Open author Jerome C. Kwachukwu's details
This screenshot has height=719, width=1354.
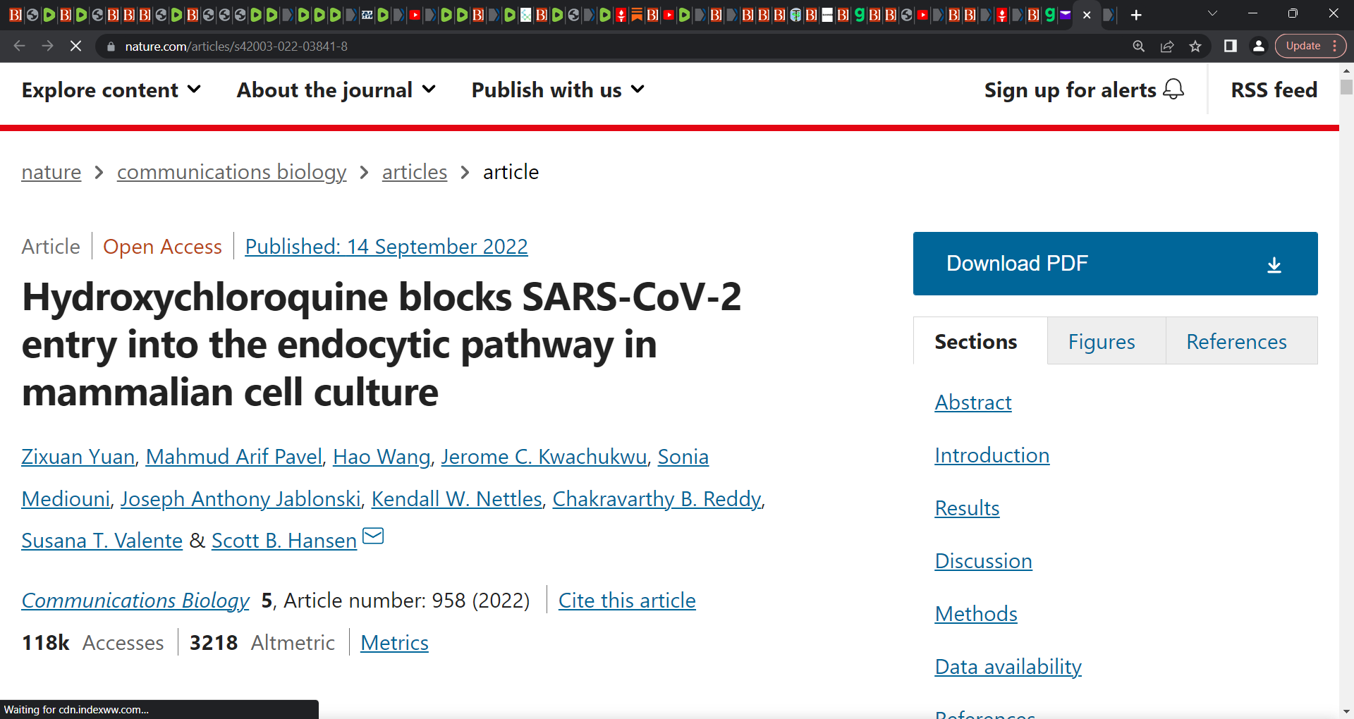[544, 457]
